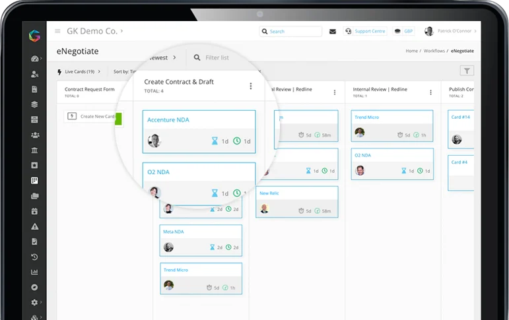The height and width of the screenshot is (320, 509).
Task: Click Patrick O'Connor's profile photo
Action: [429, 32]
